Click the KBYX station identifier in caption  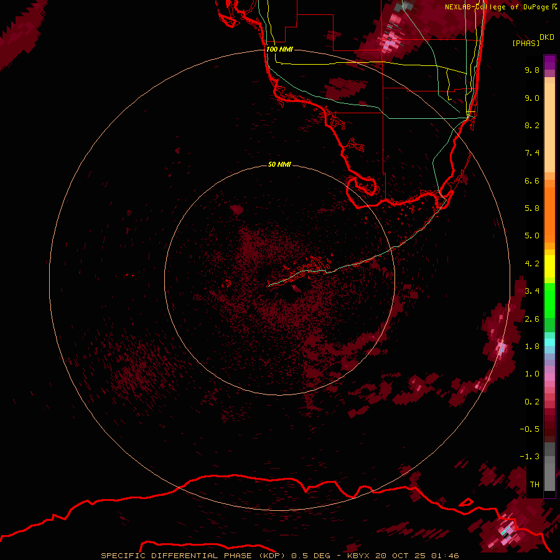tap(358, 556)
